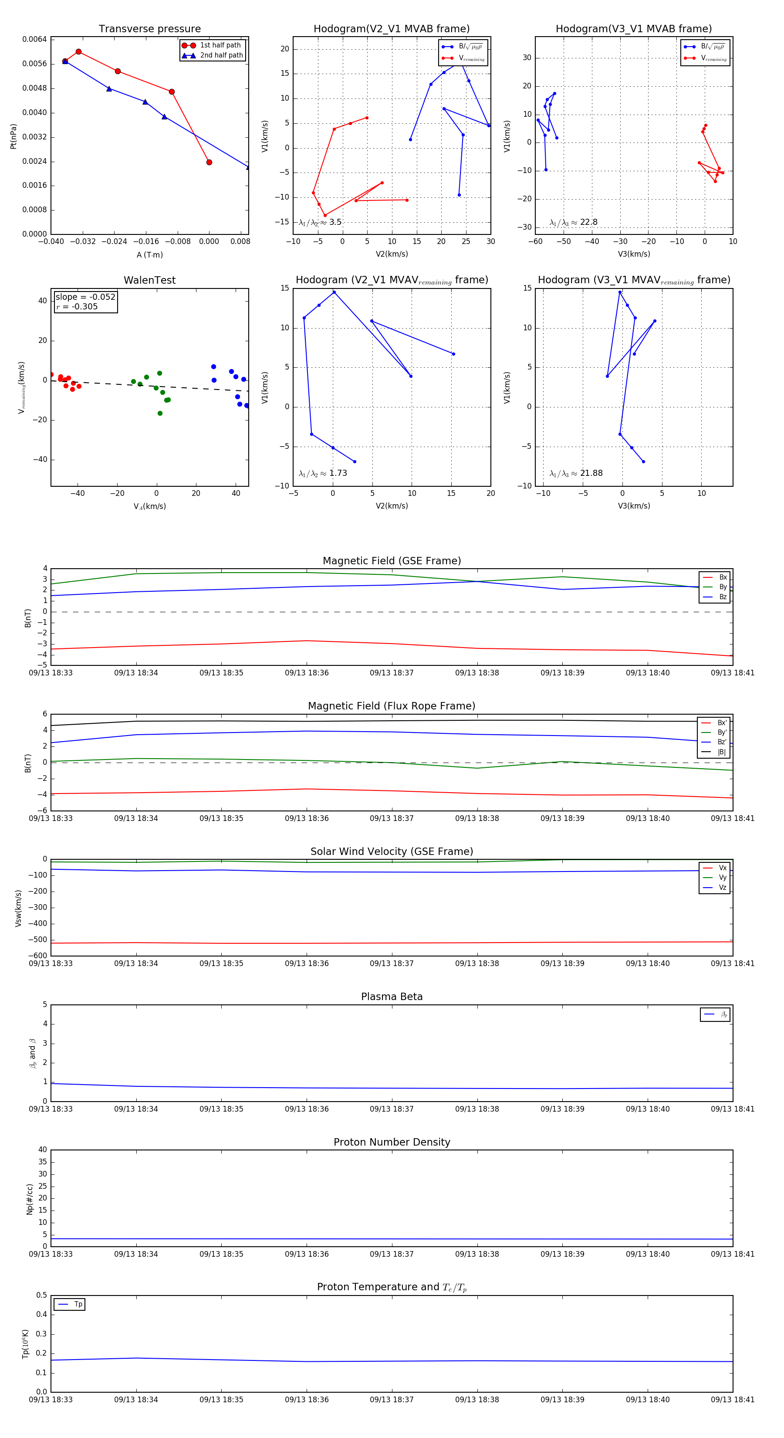This screenshot has width=784, height=1438.
Task: Click the λ1/λ2 ≈ 1.73 annotation
Action: [322, 473]
